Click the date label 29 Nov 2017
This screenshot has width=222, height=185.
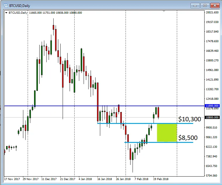coord(31,179)
